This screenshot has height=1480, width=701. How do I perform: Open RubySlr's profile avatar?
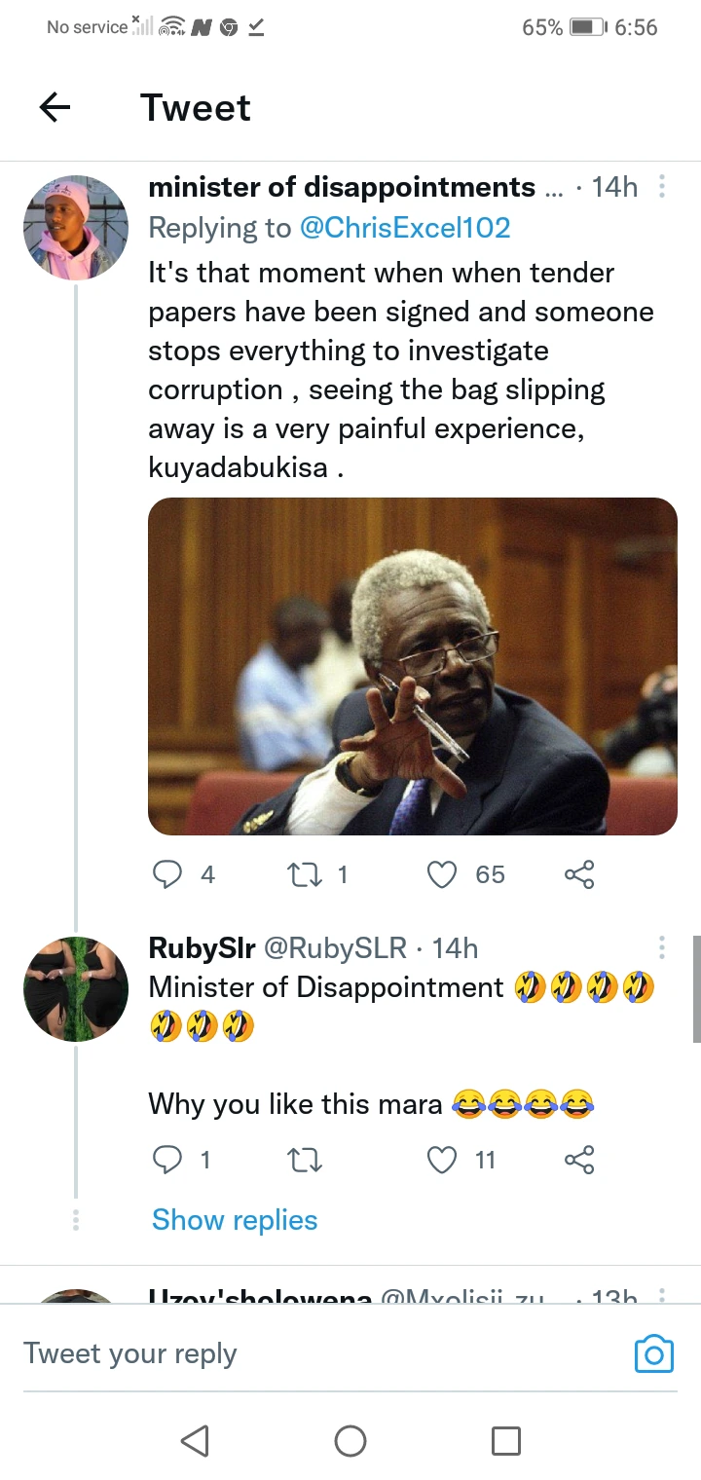click(76, 989)
